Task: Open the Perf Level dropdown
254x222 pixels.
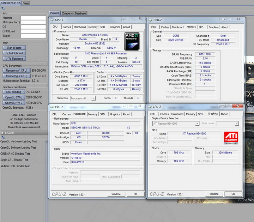Action: pos(227,124)
